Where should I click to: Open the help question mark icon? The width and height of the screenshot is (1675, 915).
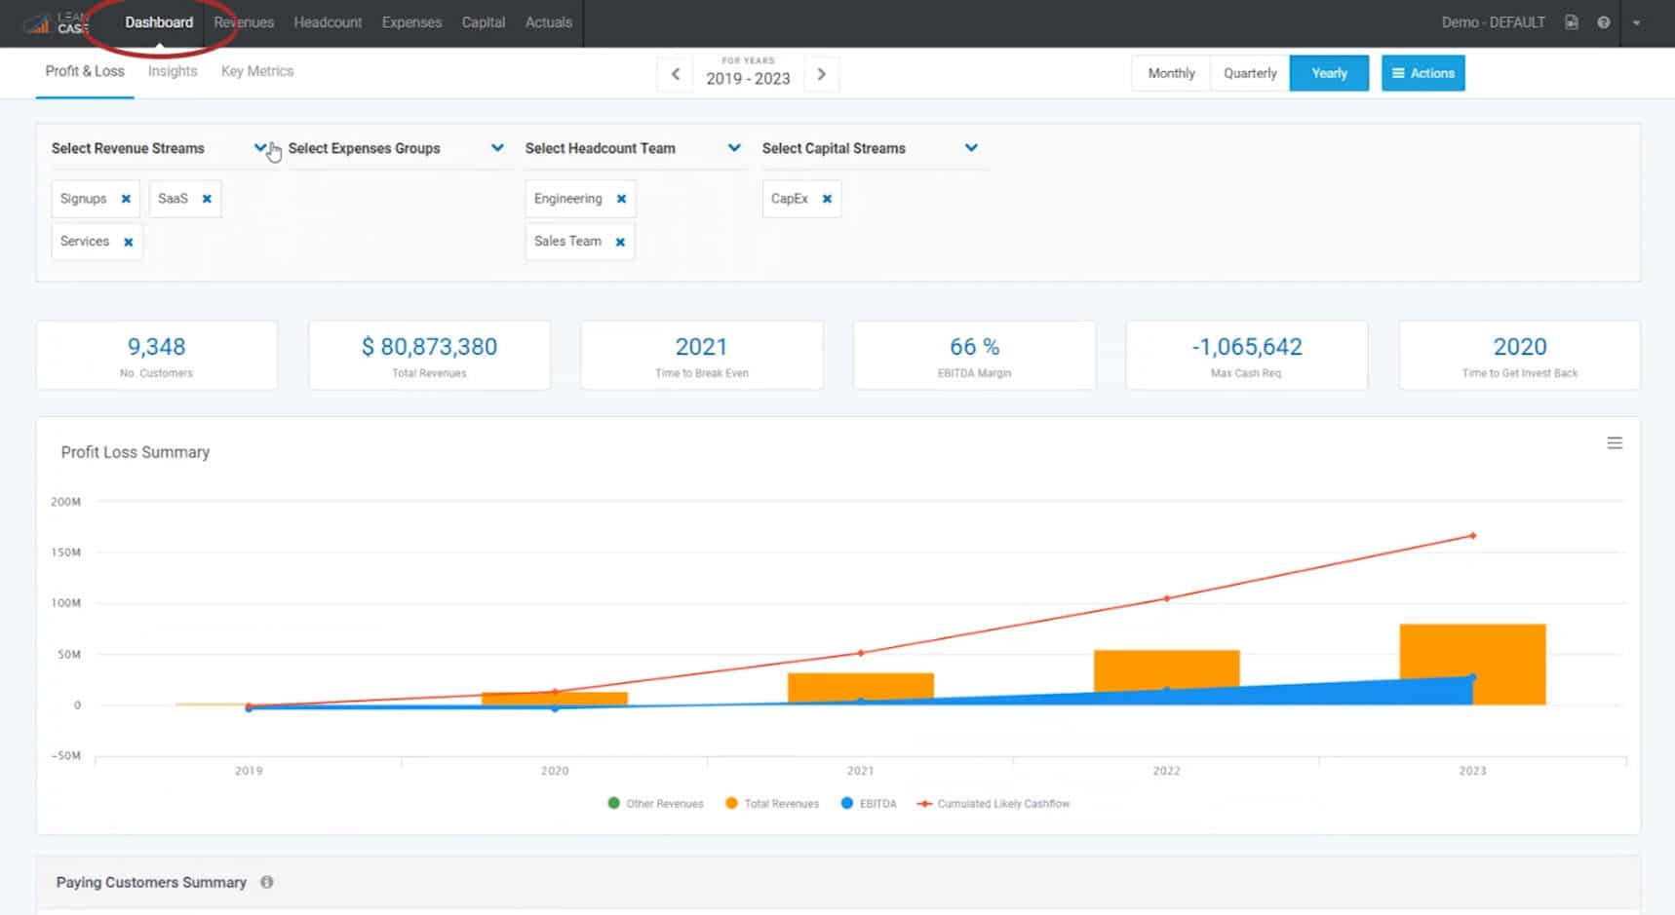1604,22
